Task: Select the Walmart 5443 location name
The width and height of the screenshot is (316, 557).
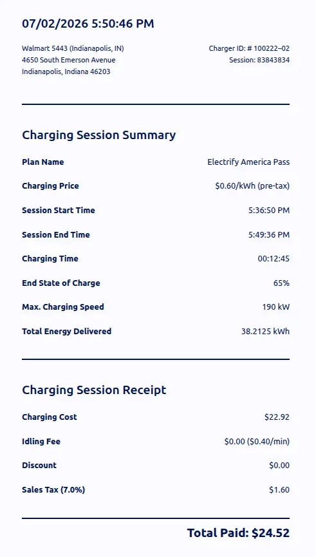Action: 73,48
